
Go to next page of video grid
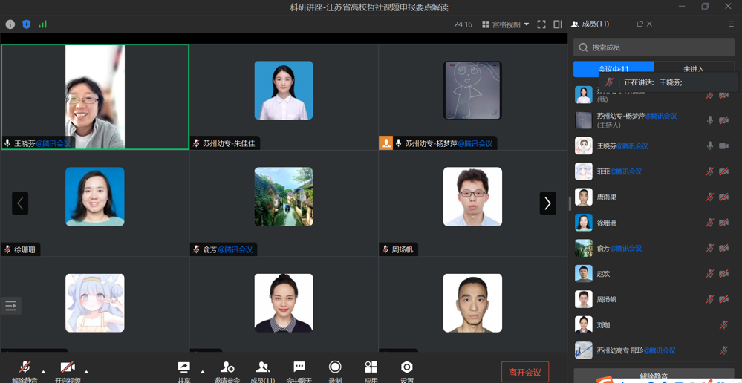point(547,203)
